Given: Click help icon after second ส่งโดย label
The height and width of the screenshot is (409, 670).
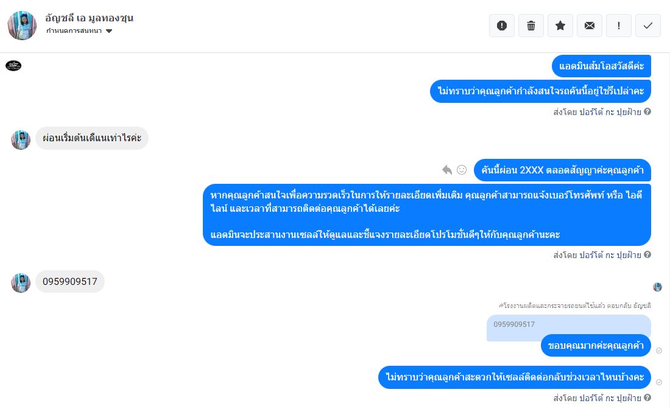Looking at the screenshot, I should click(647, 254).
